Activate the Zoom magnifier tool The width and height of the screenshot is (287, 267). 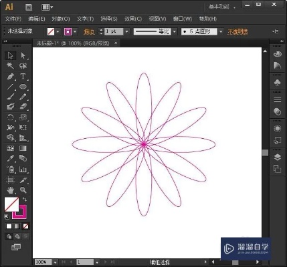click(23, 190)
